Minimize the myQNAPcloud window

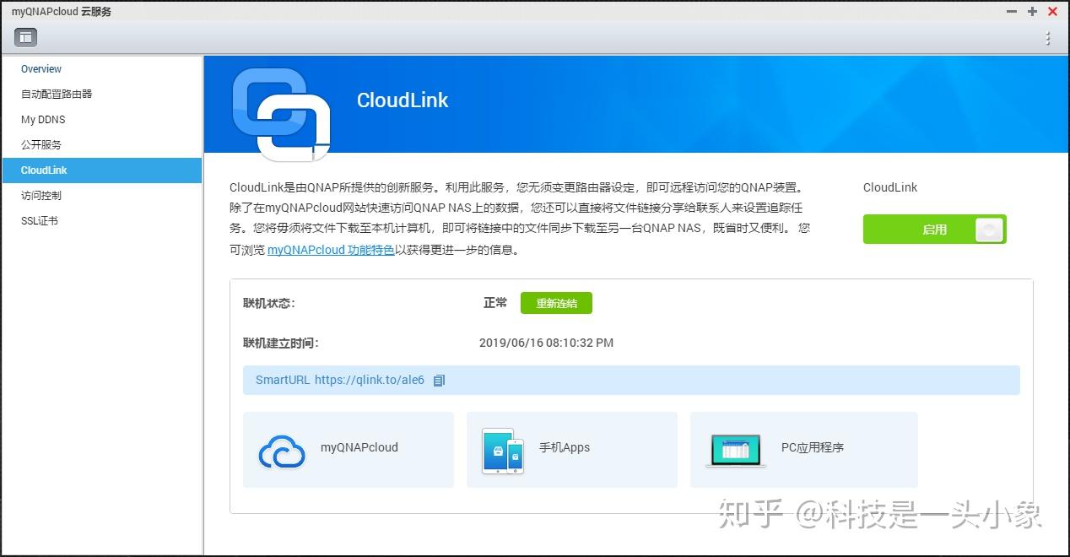click(x=1012, y=12)
